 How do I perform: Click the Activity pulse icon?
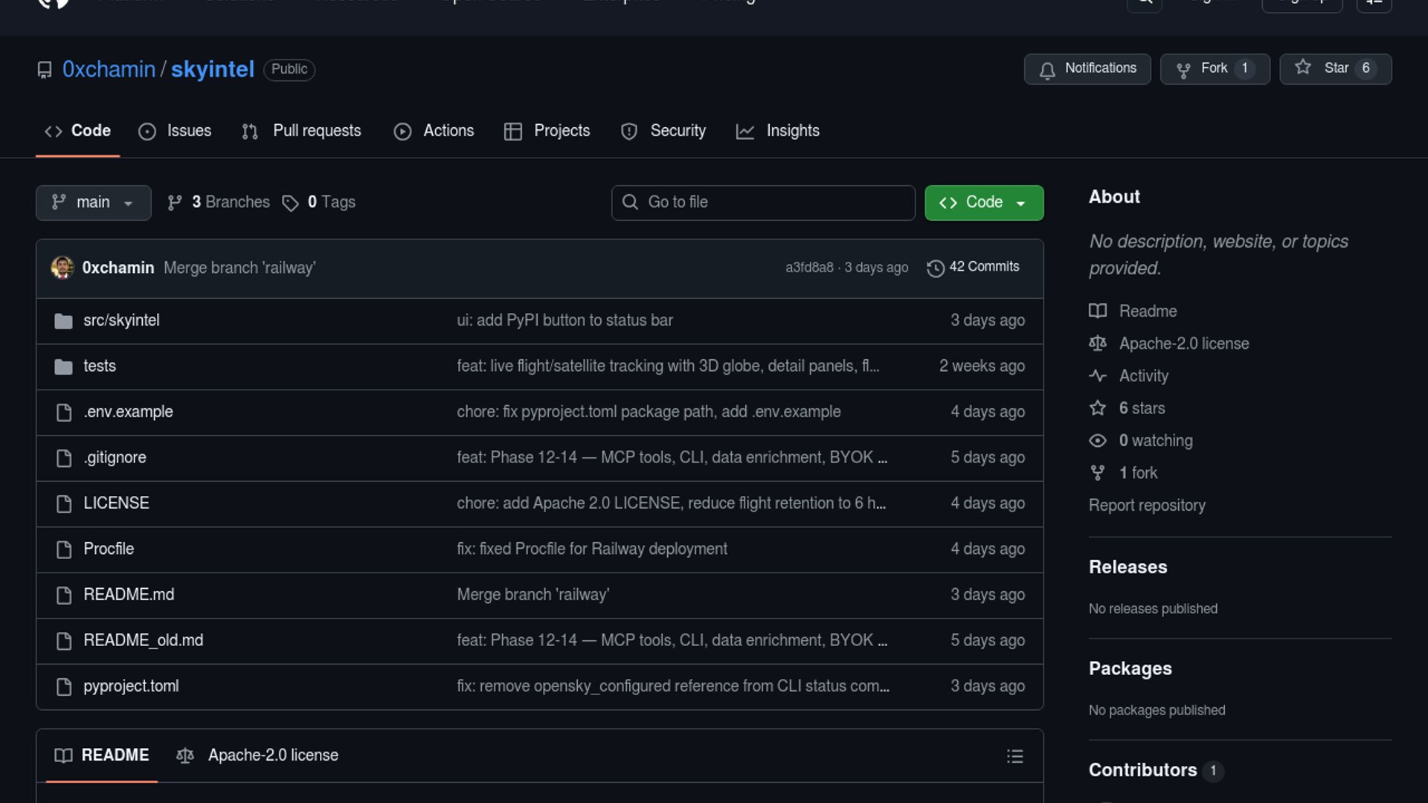[x=1098, y=376]
